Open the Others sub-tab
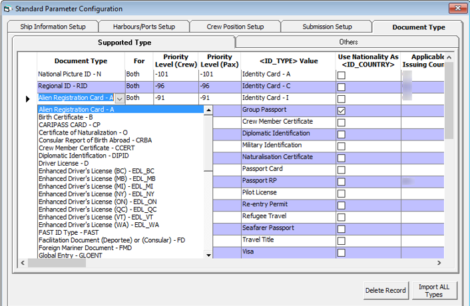This screenshot has height=306, width=470. [348, 42]
